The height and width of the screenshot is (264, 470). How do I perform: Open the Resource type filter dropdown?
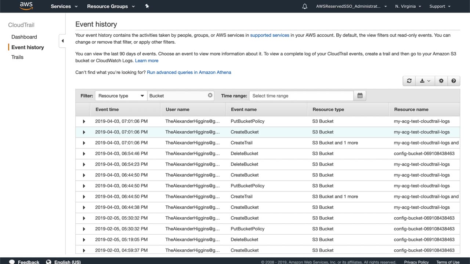point(121,96)
